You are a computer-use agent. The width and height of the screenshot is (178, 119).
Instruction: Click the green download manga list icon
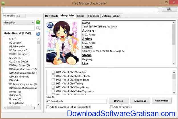pos(38,22)
